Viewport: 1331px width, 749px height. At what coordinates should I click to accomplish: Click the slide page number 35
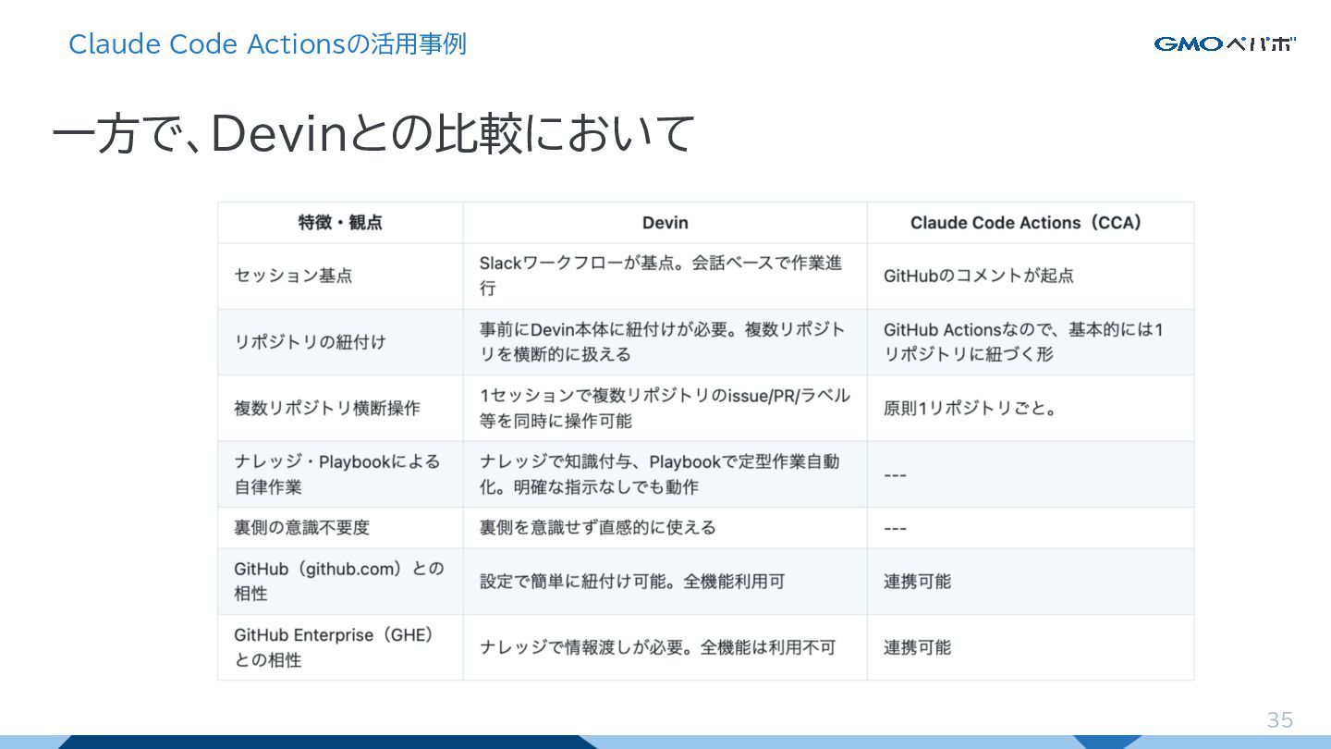coord(1279,719)
